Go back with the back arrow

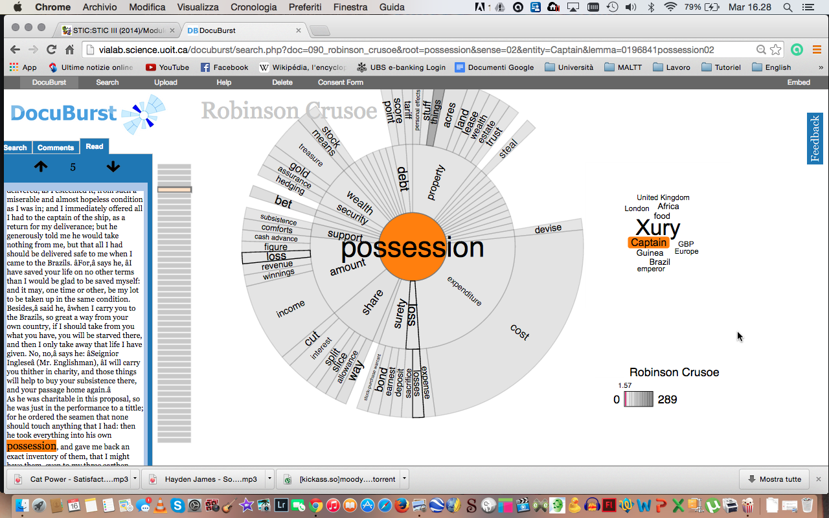point(15,50)
